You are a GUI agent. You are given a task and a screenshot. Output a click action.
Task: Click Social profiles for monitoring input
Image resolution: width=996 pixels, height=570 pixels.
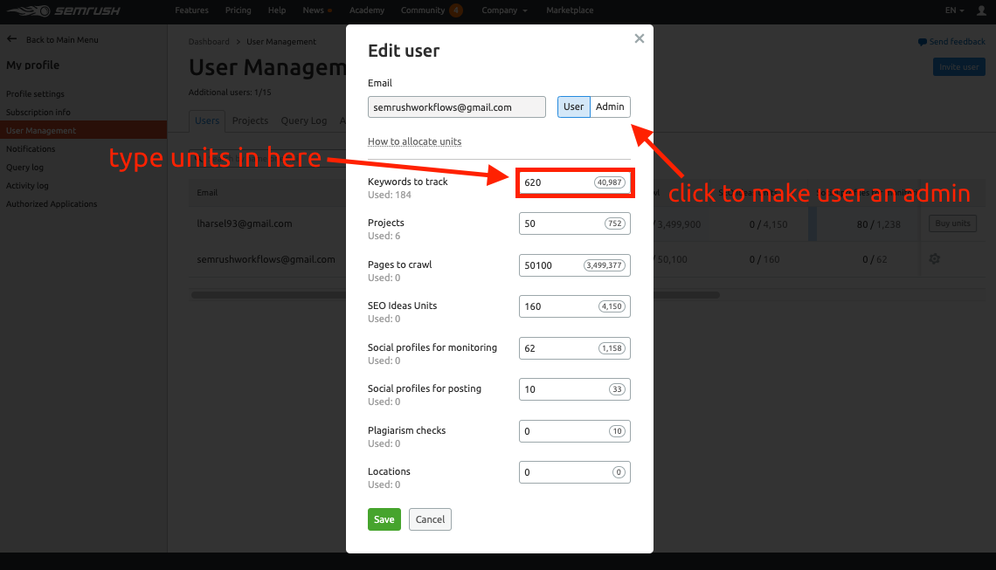click(x=575, y=348)
